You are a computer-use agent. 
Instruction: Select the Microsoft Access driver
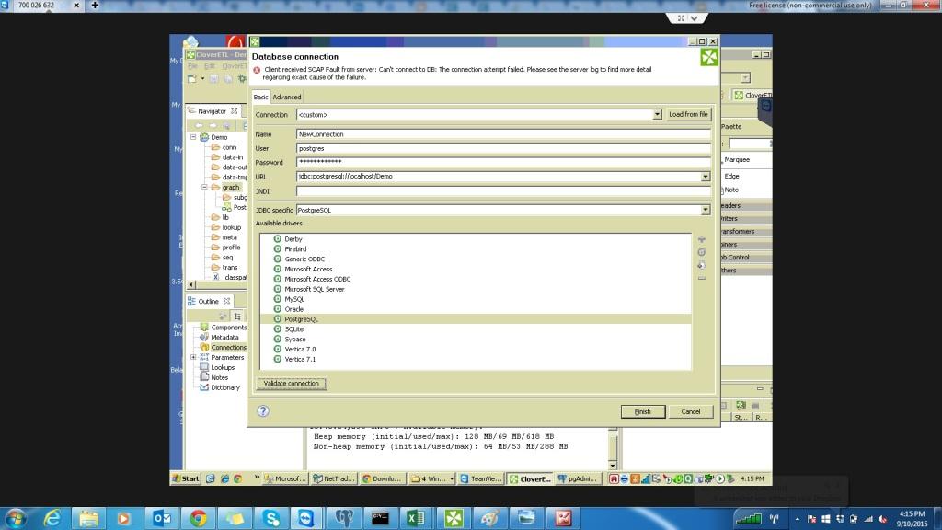pyautogui.click(x=308, y=270)
